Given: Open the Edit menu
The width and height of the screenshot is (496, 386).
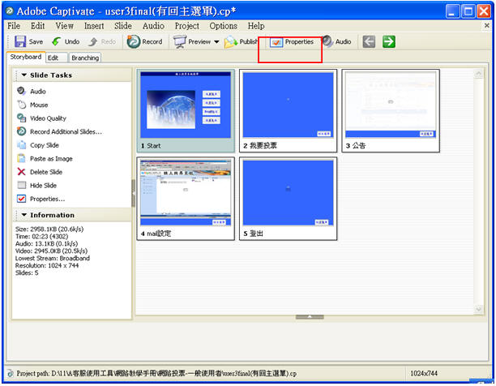Looking at the screenshot, I should (37, 26).
